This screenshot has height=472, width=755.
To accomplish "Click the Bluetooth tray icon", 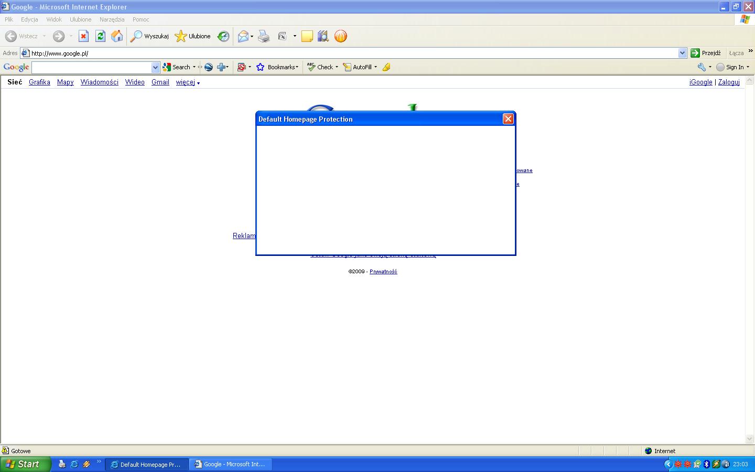I will pyautogui.click(x=706, y=464).
